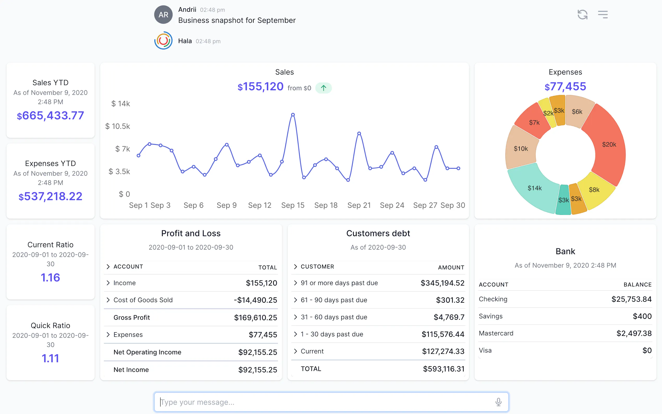
Task: Click the refresh conversation icon
Action: click(x=582, y=15)
